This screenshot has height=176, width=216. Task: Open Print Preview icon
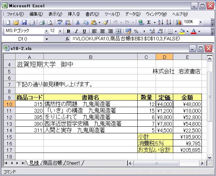(x=50, y=22)
